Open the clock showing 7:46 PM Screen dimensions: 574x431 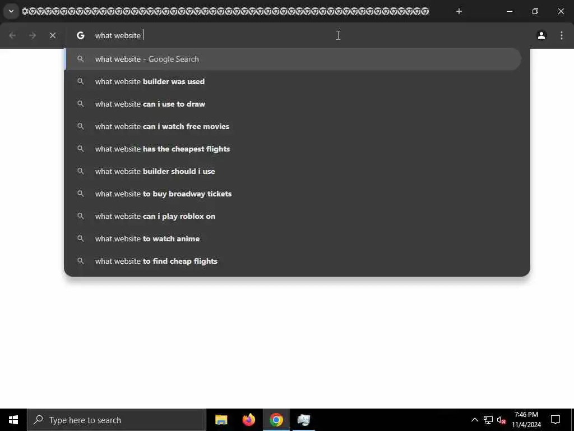[526, 420]
